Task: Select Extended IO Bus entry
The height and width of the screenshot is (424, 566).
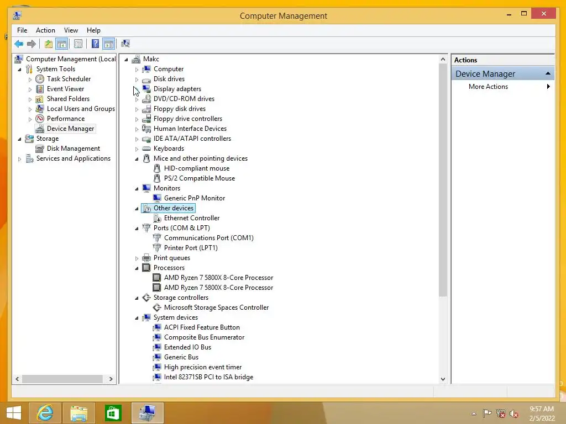Action: tap(188, 347)
